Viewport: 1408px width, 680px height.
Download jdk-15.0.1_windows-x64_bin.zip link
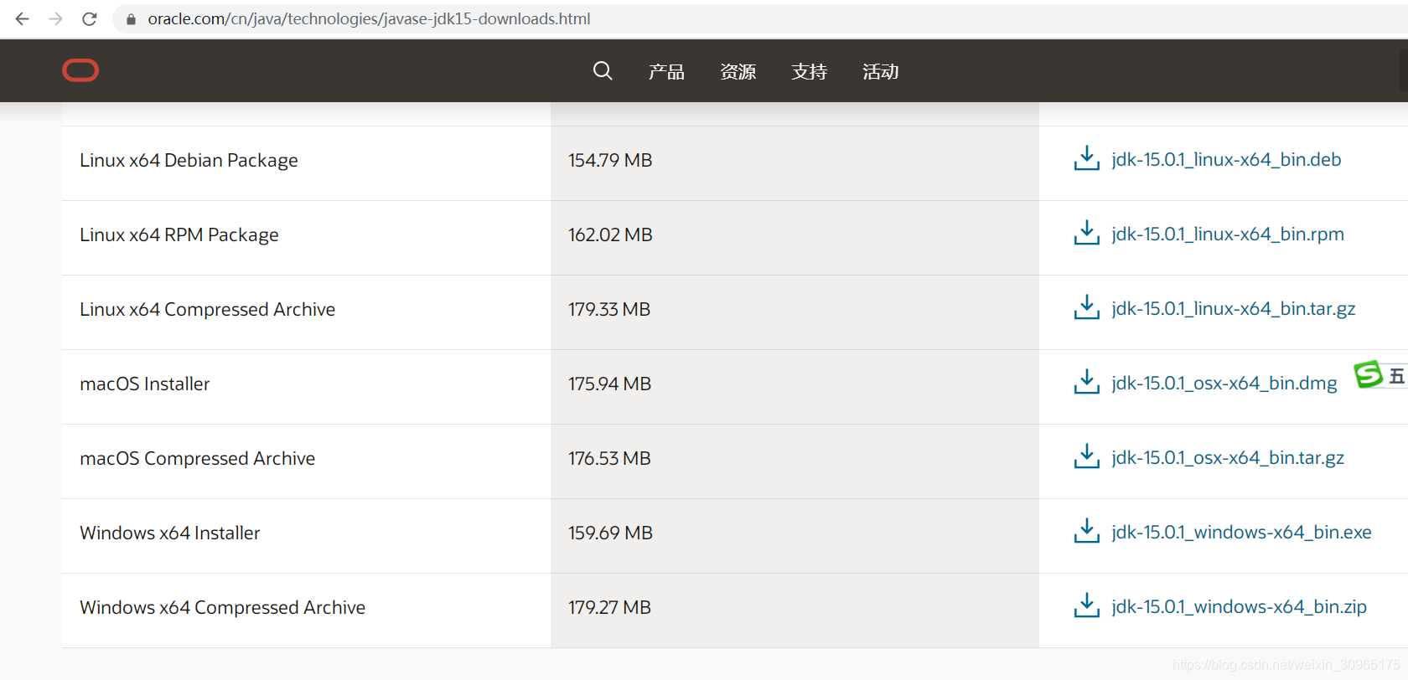[x=1239, y=606]
